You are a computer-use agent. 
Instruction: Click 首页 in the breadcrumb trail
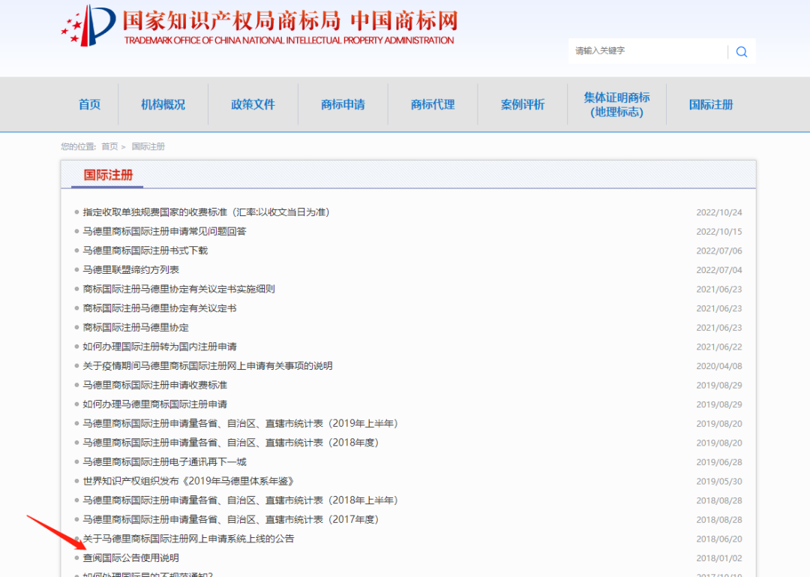coord(109,146)
